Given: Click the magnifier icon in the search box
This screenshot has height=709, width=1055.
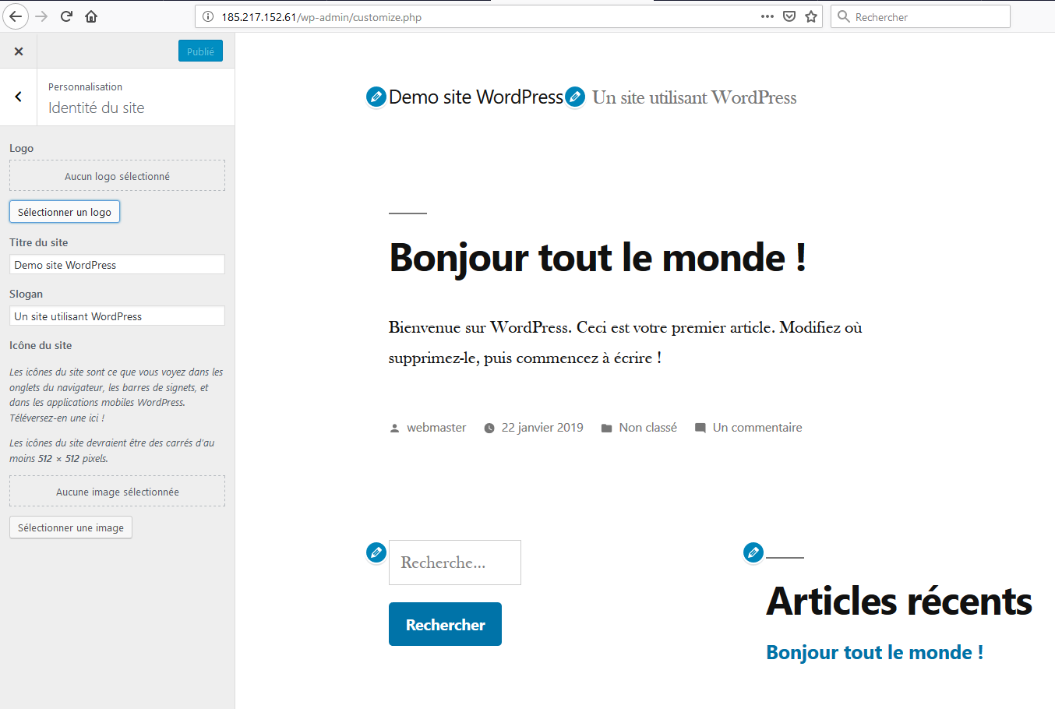Looking at the screenshot, I should pyautogui.click(x=843, y=16).
